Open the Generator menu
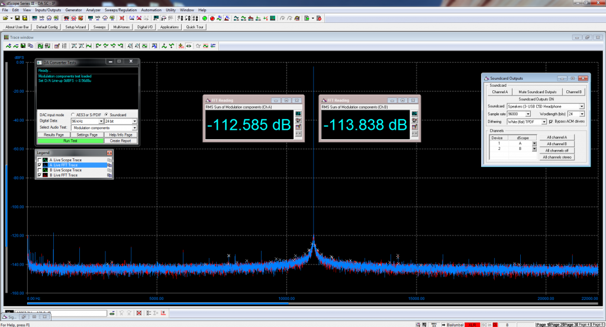This screenshot has width=606, height=327. (x=73, y=10)
